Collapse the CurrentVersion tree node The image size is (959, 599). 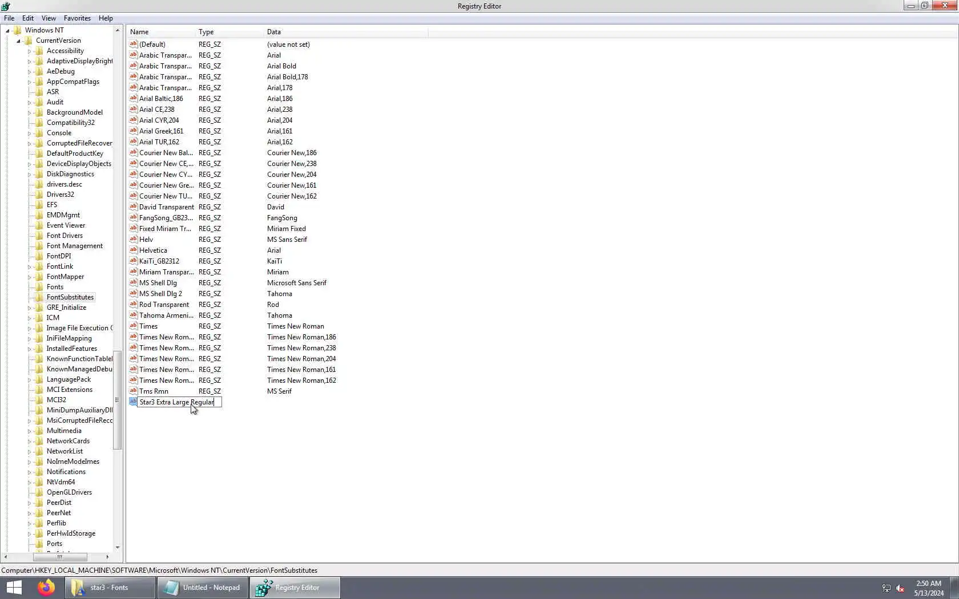click(18, 41)
